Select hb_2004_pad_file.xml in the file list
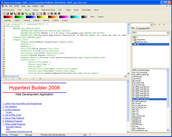This screenshot has width=172, height=137. pyautogui.click(x=141, y=97)
